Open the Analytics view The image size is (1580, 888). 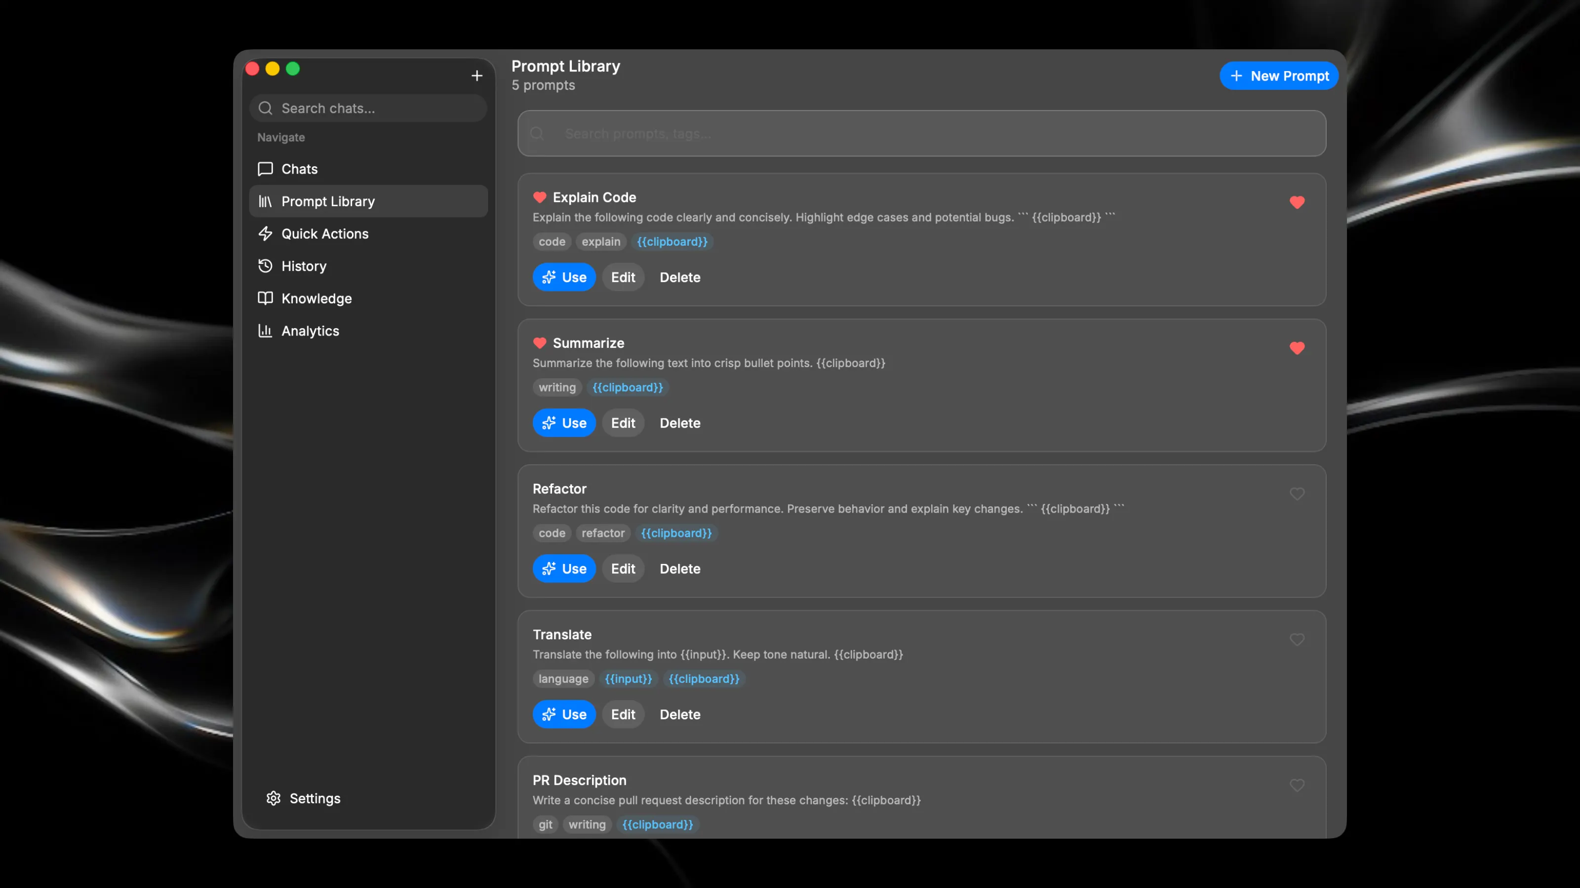click(x=368, y=331)
